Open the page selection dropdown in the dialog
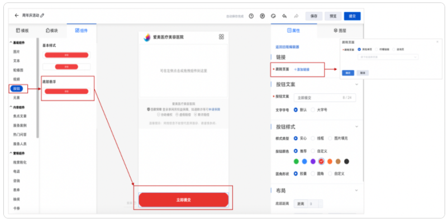The image size is (447, 220). pyautogui.click(x=388, y=57)
